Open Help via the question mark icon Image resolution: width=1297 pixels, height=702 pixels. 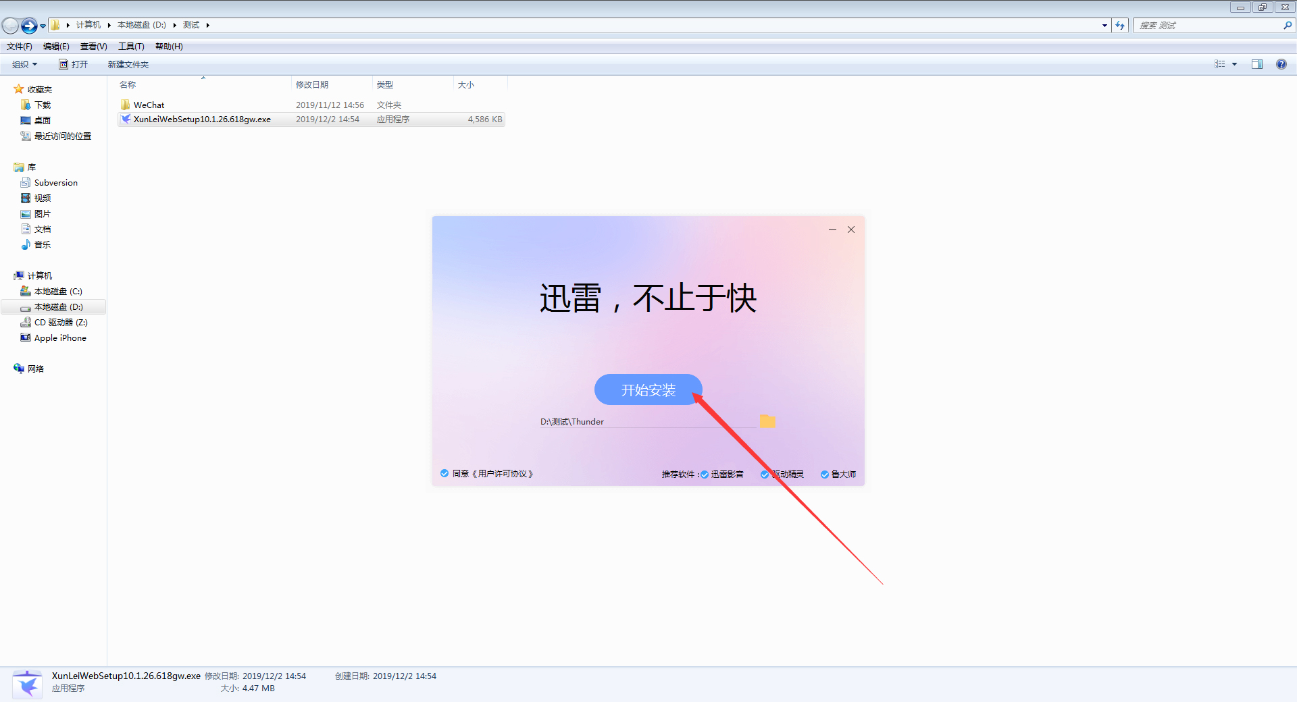point(1281,64)
